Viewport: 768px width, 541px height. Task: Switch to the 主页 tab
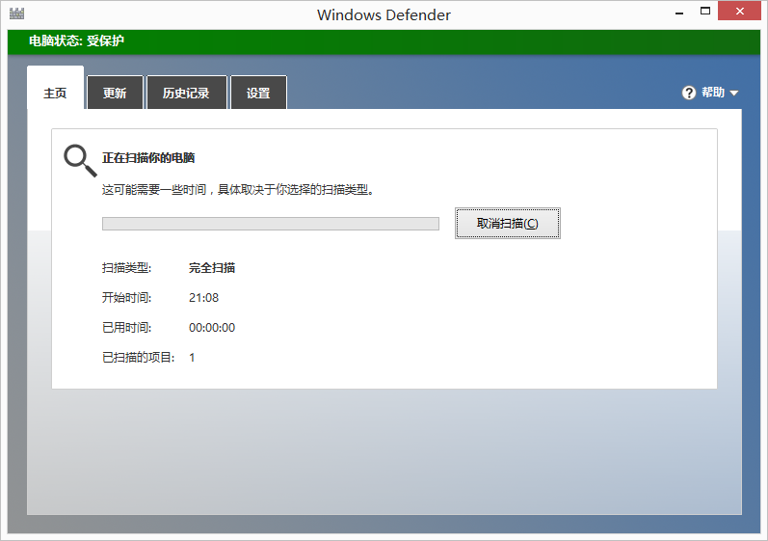pyautogui.click(x=55, y=94)
